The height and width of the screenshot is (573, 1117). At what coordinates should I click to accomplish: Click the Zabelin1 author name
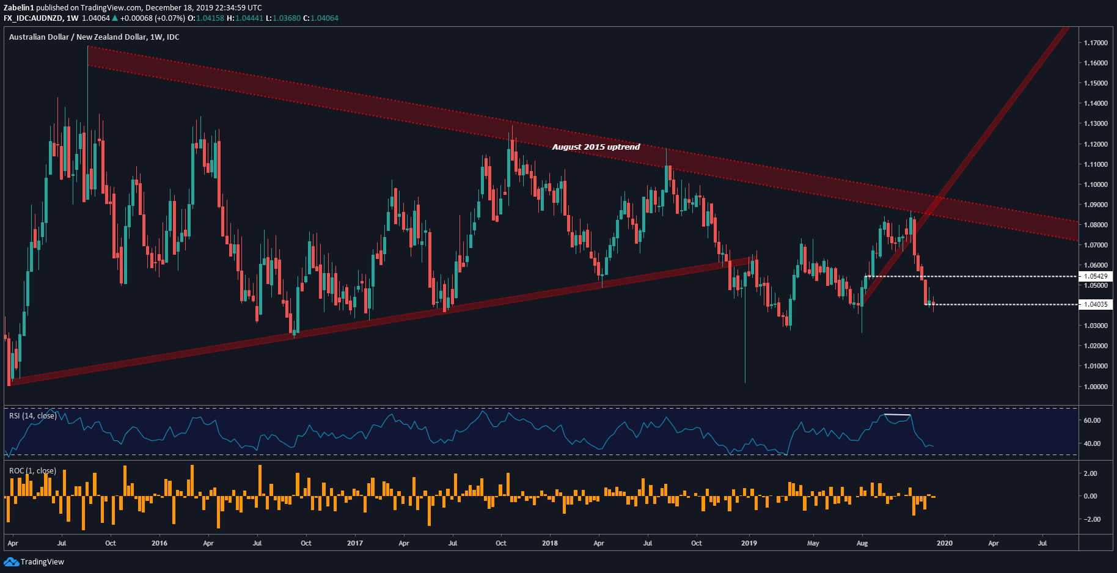(x=19, y=8)
